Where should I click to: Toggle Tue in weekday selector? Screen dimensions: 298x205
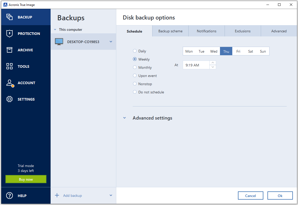point(201,51)
